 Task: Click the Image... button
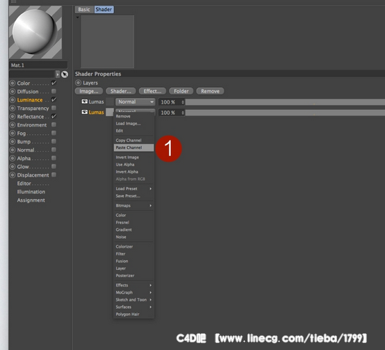pyautogui.click(x=89, y=91)
